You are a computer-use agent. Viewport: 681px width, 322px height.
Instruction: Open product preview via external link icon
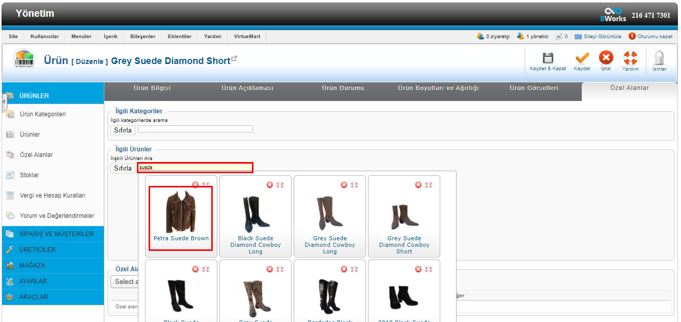(234, 59)
